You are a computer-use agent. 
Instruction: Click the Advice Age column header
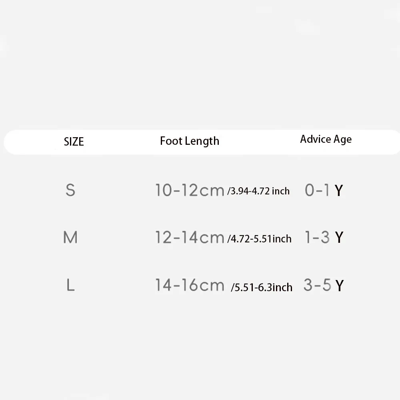[x=326, y=139]
